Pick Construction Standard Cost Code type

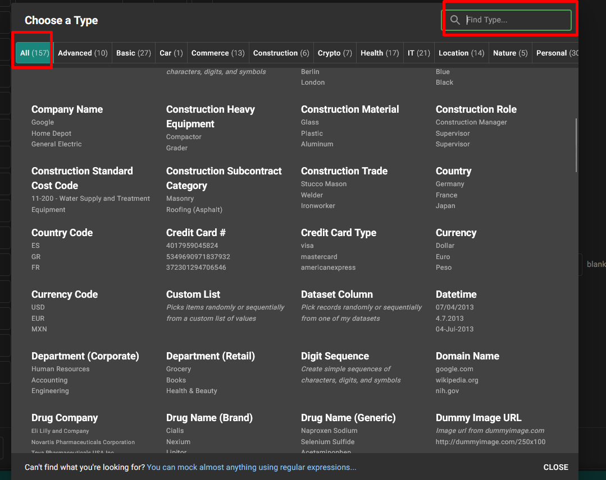click(x=82, y=178)
